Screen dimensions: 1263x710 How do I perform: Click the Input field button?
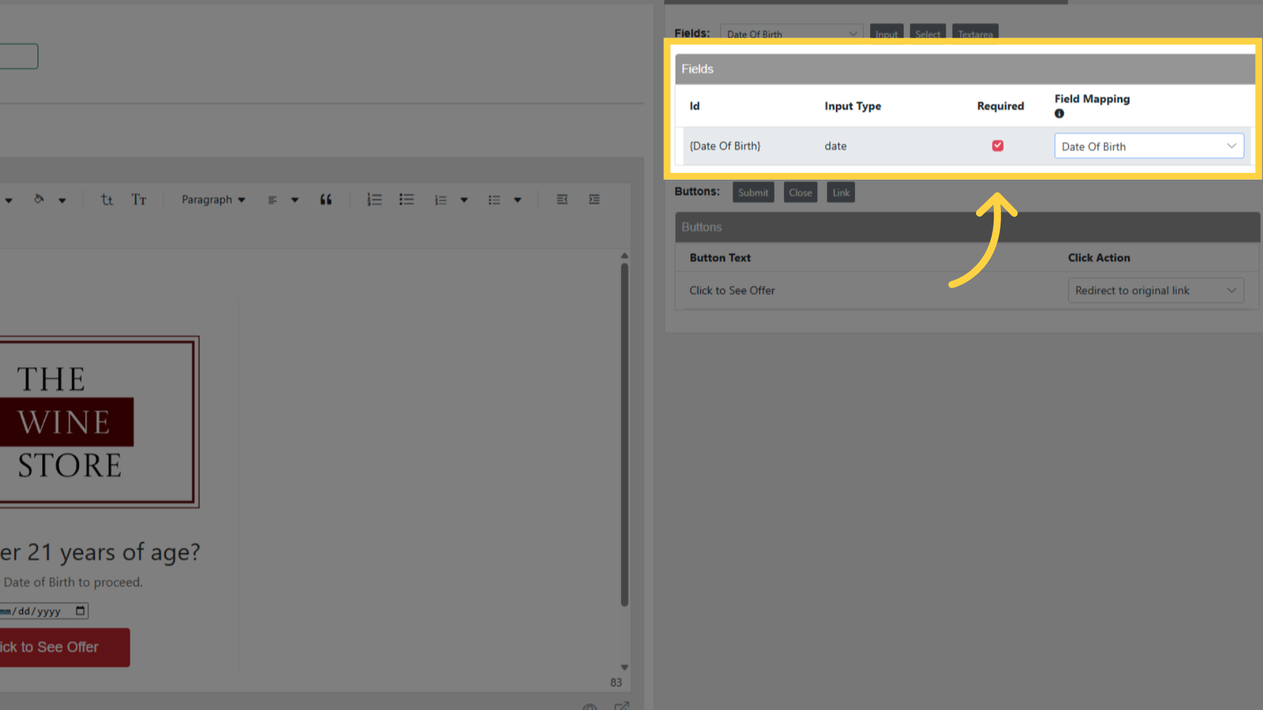887,34
